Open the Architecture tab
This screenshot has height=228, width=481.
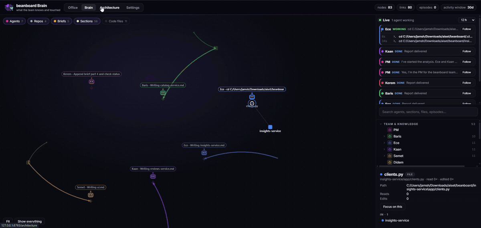coord(109,8)
